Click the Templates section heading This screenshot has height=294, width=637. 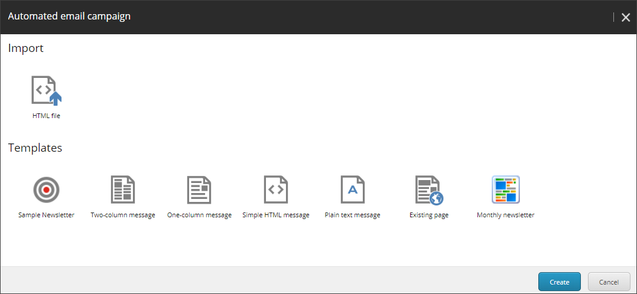(35, 148)
